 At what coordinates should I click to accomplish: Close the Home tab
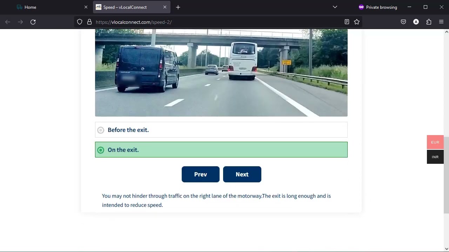pos(86,7)
